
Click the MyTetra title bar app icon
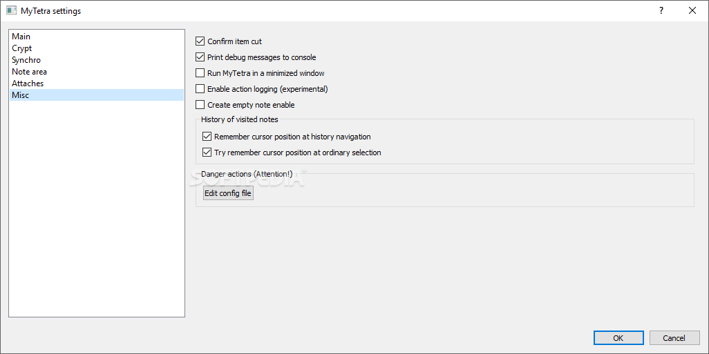11,11
